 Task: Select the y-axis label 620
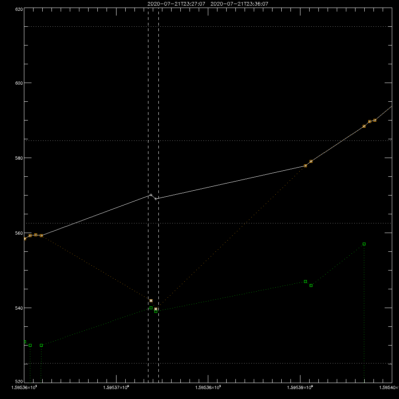[x=20, y=10]
